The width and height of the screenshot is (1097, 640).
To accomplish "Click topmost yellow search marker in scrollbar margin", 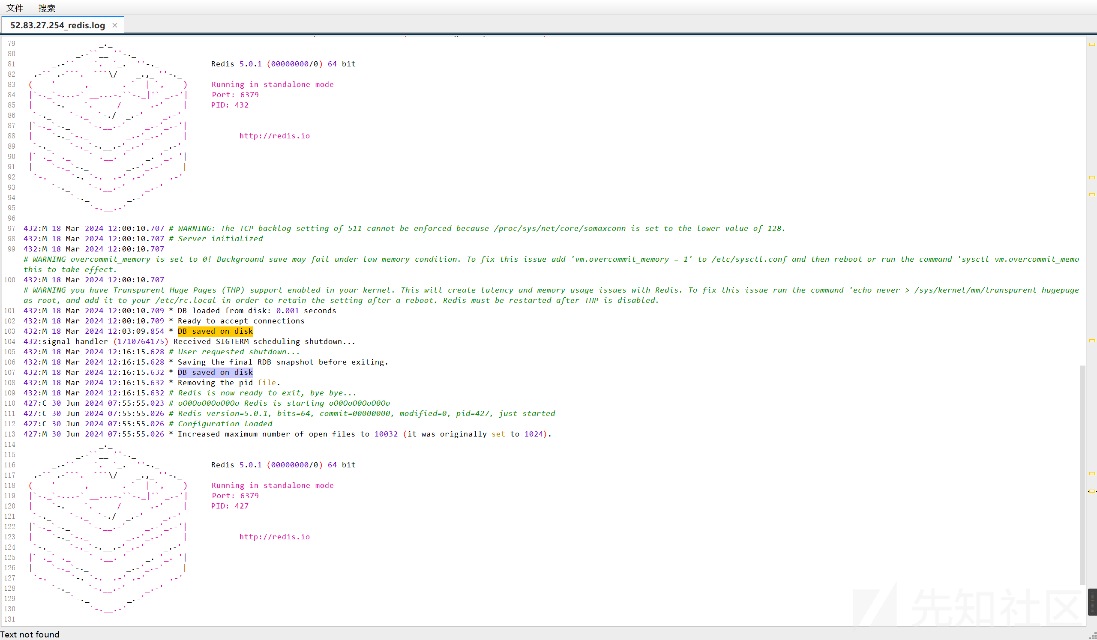I will click(x=1092, y=44).
